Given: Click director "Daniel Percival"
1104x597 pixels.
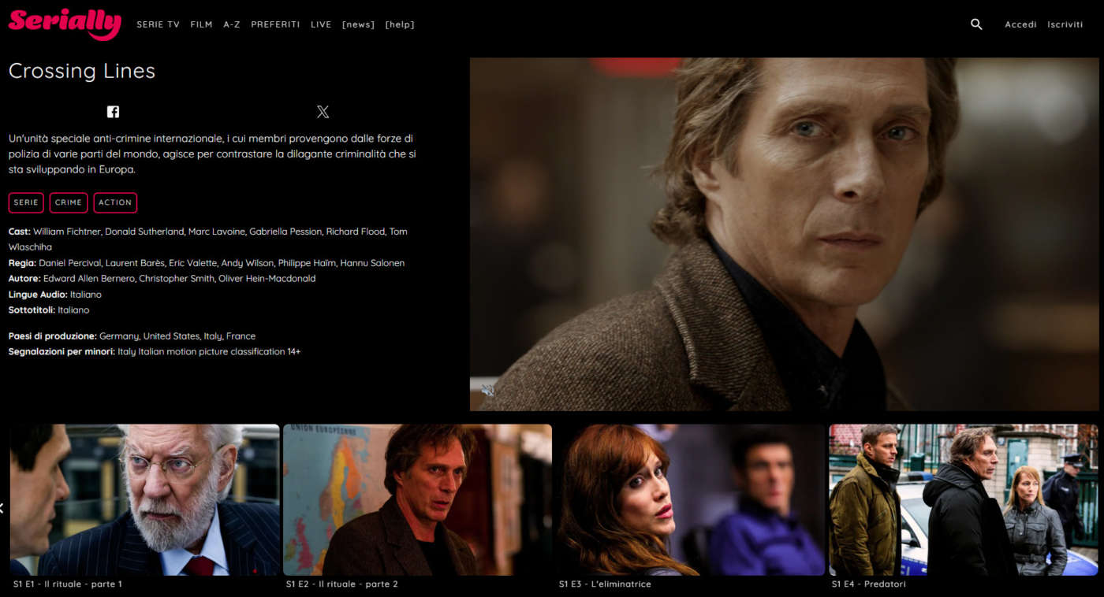Looking at the screenshot, I should (70, 263).
